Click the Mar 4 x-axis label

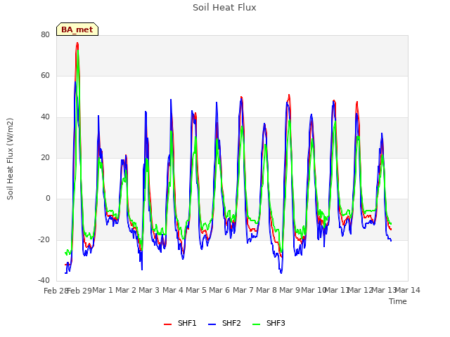[x=173, y=290]
